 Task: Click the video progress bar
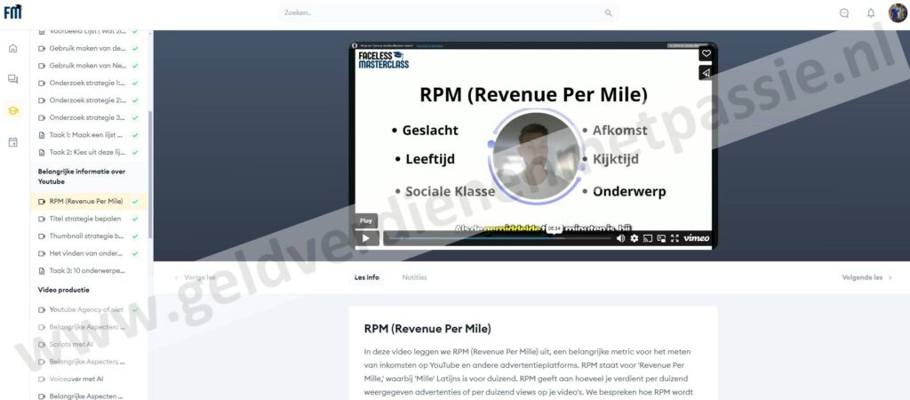[x=498, y=238]
